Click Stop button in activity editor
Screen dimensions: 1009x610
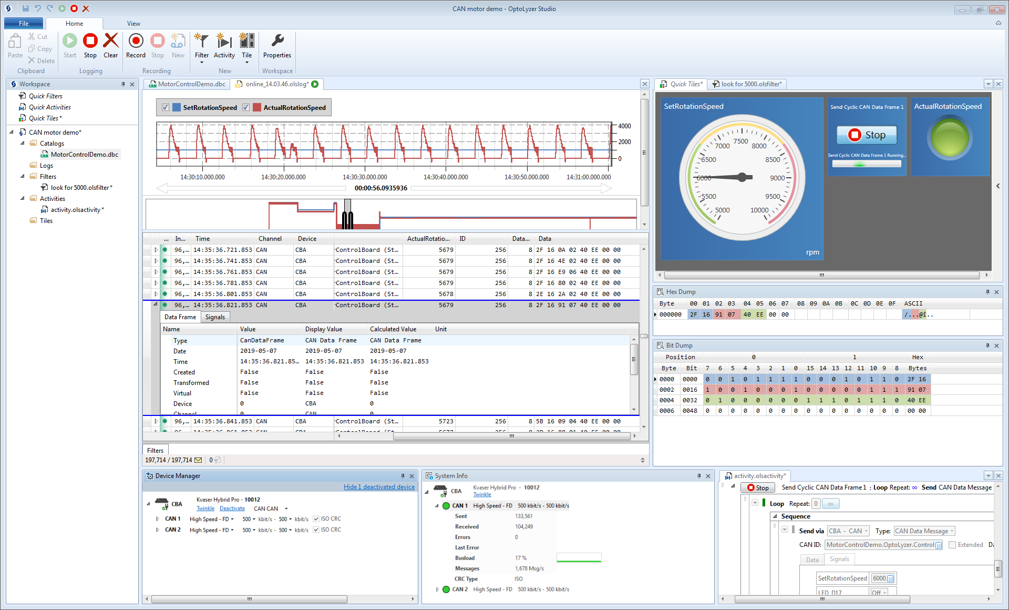pyautogui.click(x=757, y=488)
